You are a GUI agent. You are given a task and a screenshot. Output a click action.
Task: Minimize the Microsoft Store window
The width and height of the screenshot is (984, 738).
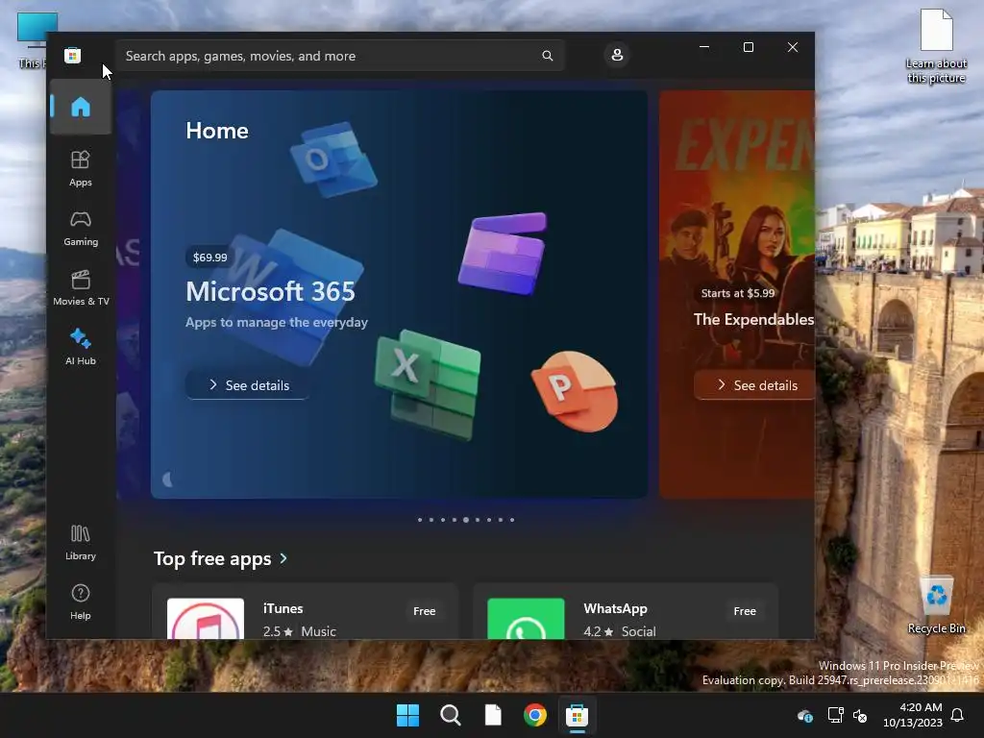click(704, 47)
